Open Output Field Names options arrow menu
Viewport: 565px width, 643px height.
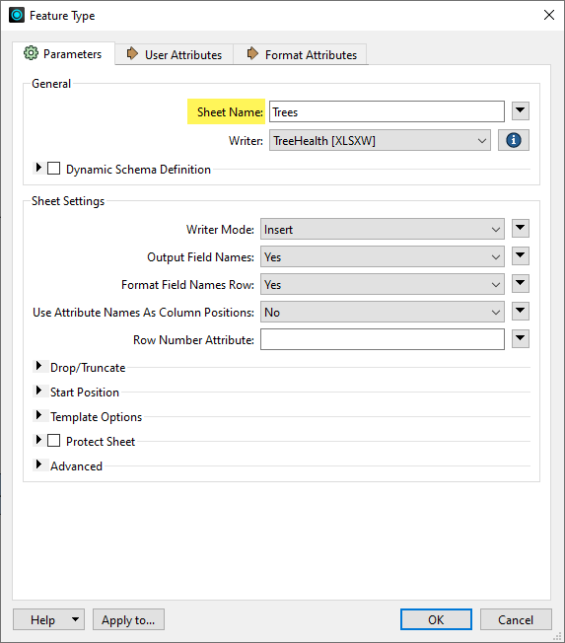pos(521,255)
